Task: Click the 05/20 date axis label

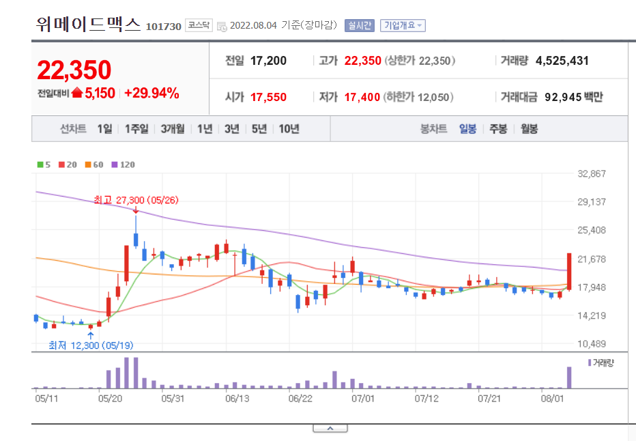Action: click(x=110, y=399)
